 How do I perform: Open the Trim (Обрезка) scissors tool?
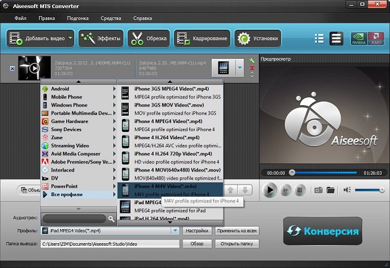149,38
